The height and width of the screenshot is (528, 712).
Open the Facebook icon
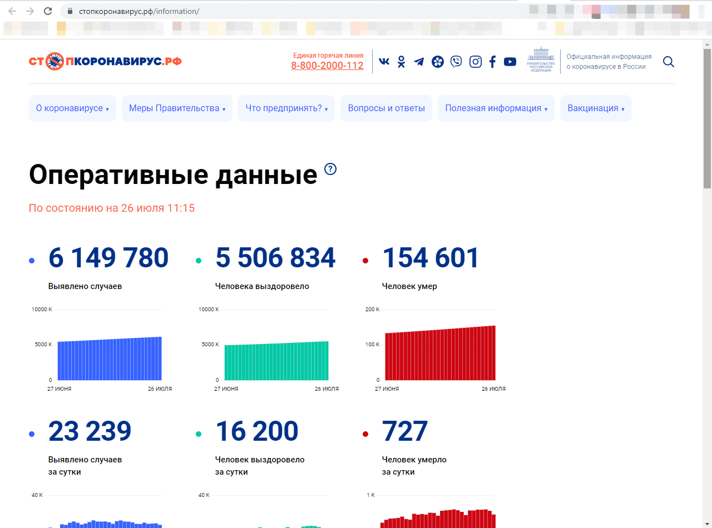pos(492,62)
